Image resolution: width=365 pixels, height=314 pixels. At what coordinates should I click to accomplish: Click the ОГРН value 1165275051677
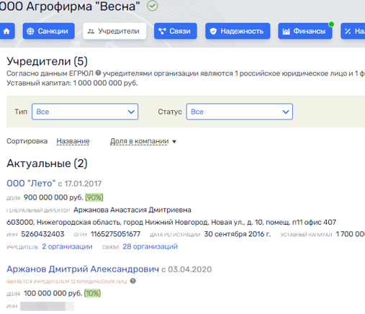click(x=115, y=234)
